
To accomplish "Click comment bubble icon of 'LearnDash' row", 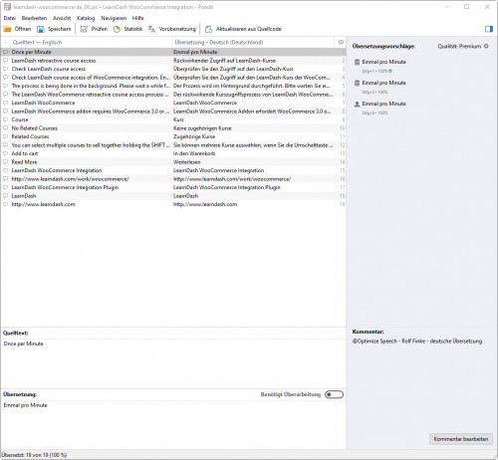I will (x=5, y=196).
